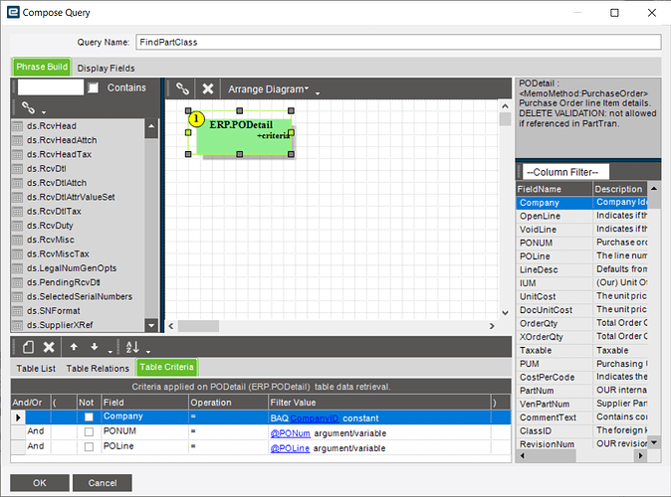Click the table icon beside ds.RcvDuty
This screenshot has width=671, height=497.
pyautogui.click(x=17, y=226)
